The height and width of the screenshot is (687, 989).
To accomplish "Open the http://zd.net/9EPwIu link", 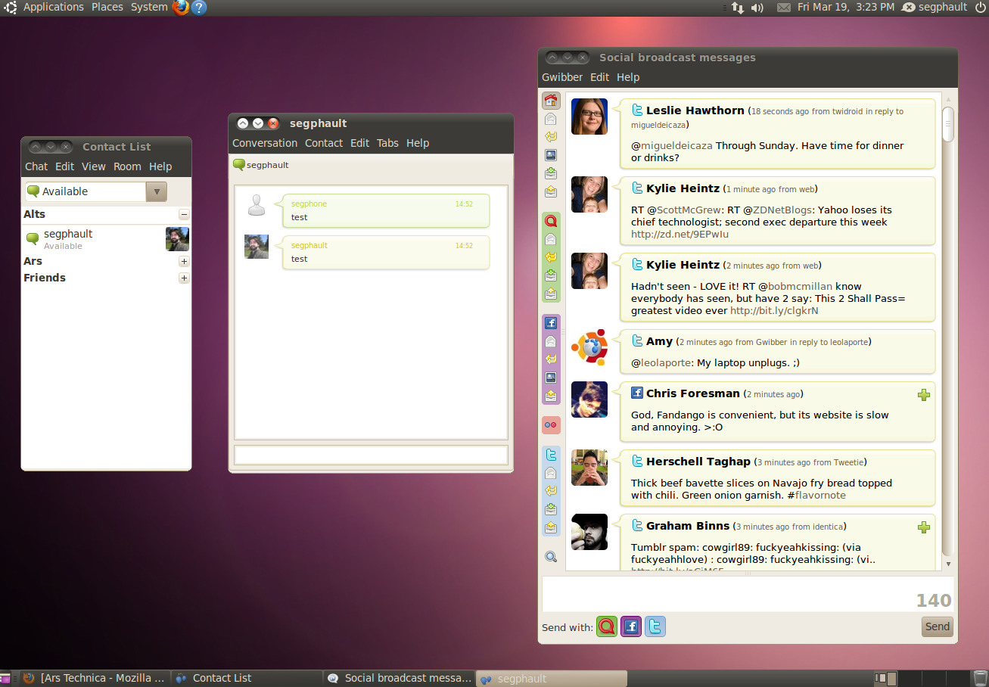I will coord(680,235).
